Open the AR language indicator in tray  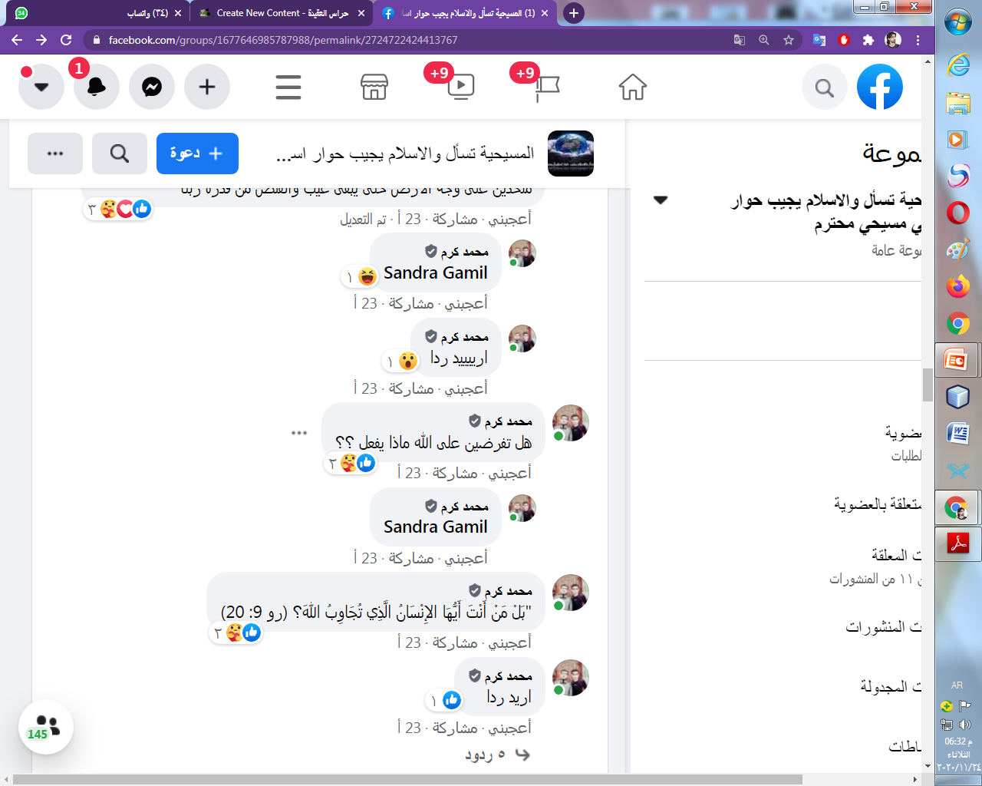(957, 685)
